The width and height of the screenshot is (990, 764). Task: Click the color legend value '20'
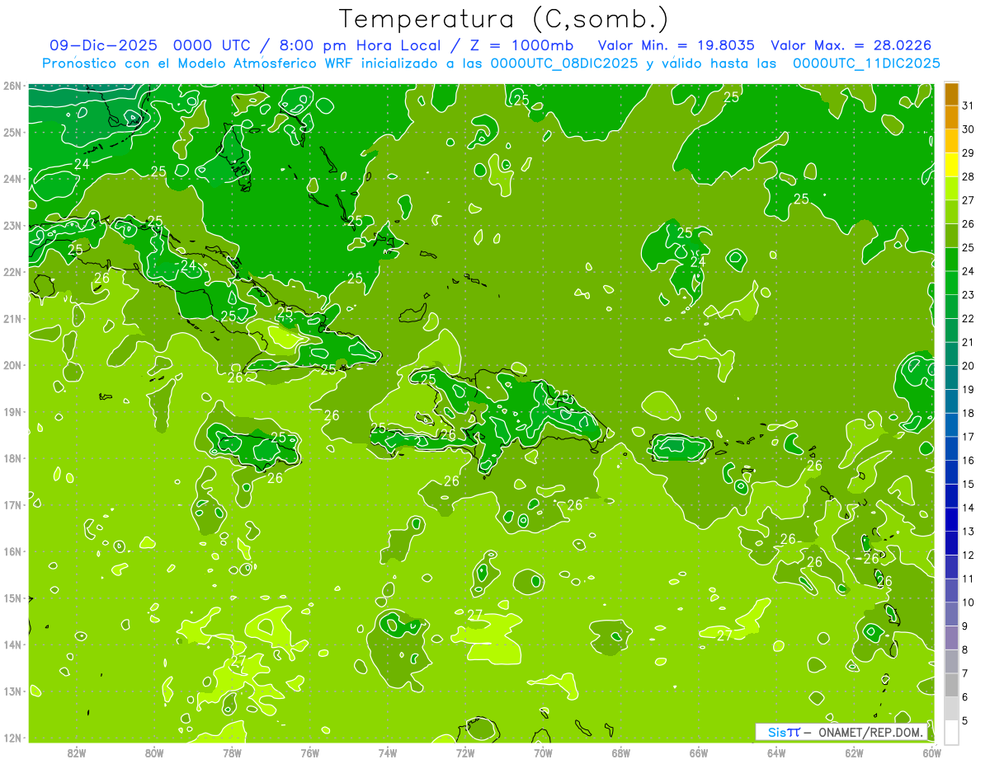point(969,366)
